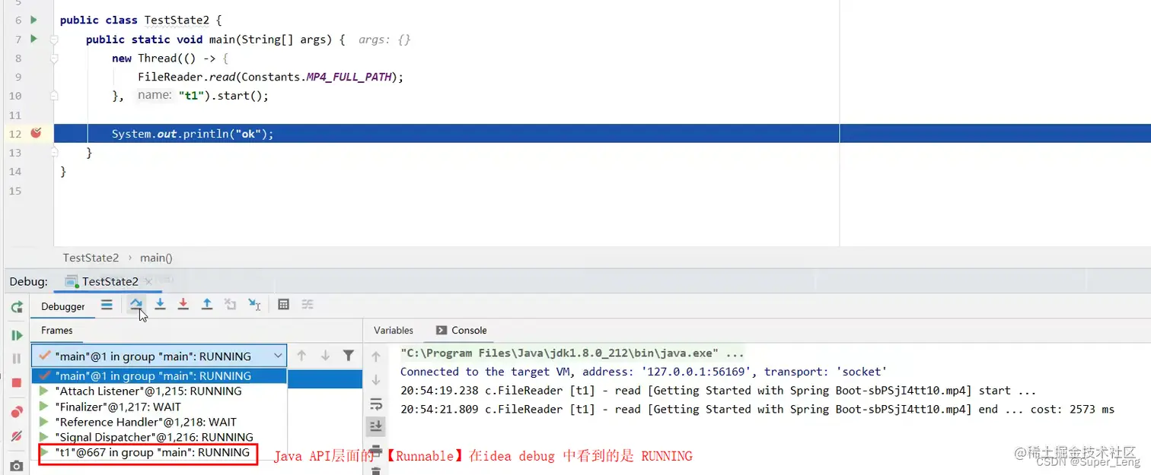This screenshot has width=1151, height=475.
Task: Mute all breakpoints
Action: point(17,436)
